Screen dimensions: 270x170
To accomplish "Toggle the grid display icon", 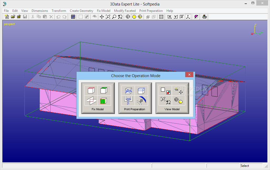I will tap(161, 17).
